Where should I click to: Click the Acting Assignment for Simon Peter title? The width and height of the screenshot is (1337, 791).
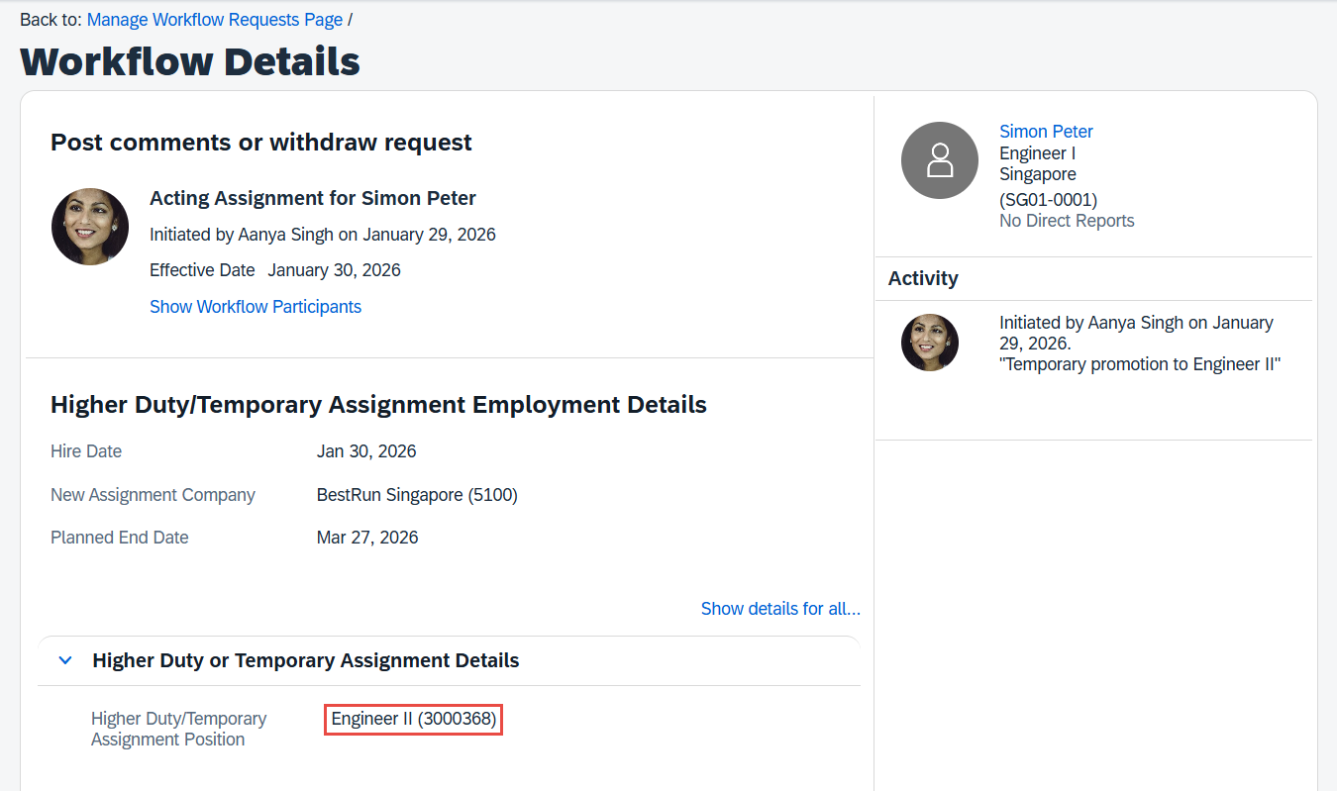[313, 198]
